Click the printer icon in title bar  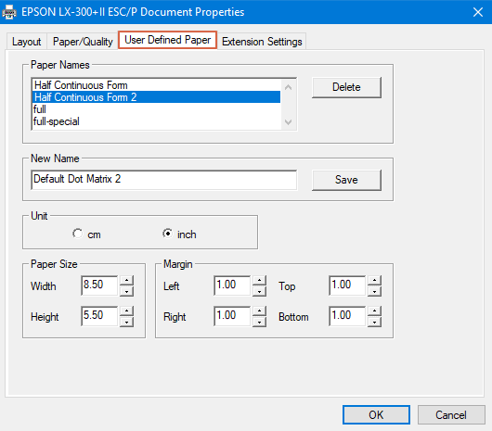pos(9,12)
